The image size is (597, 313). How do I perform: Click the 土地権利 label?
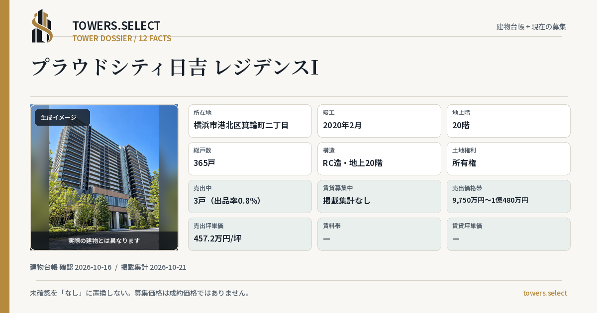pyautogui.click(x=464, y=151)
